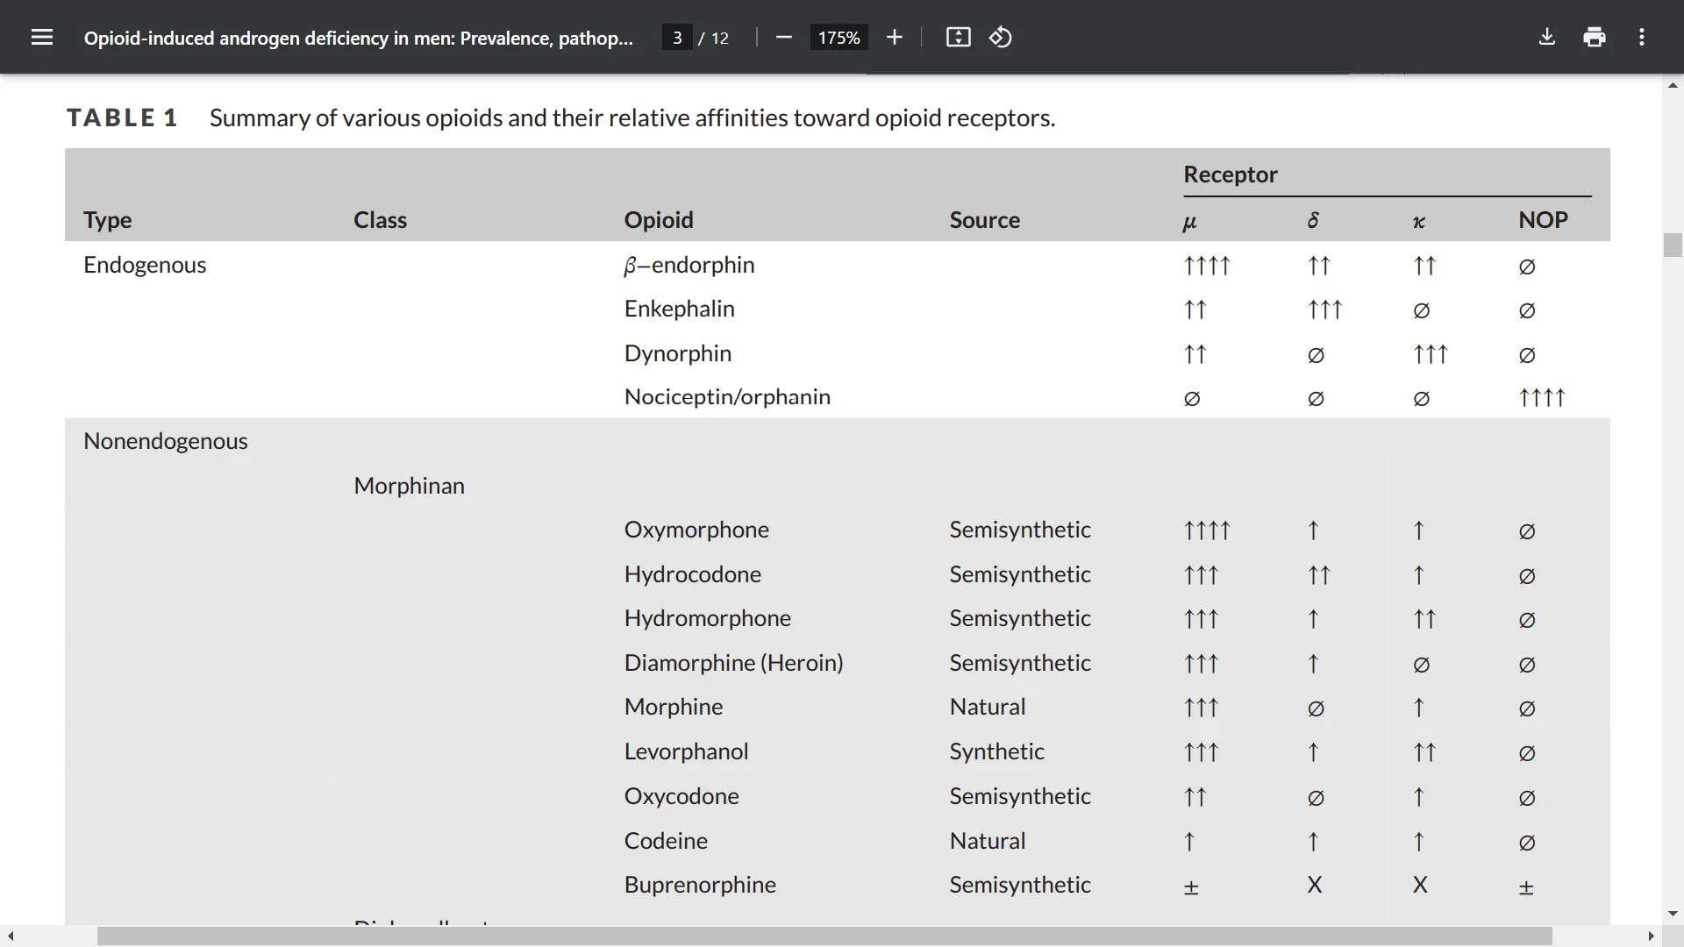The image size is (1684, 947).
Task: Click the Endogenous type cell
Action: [145, 265]
